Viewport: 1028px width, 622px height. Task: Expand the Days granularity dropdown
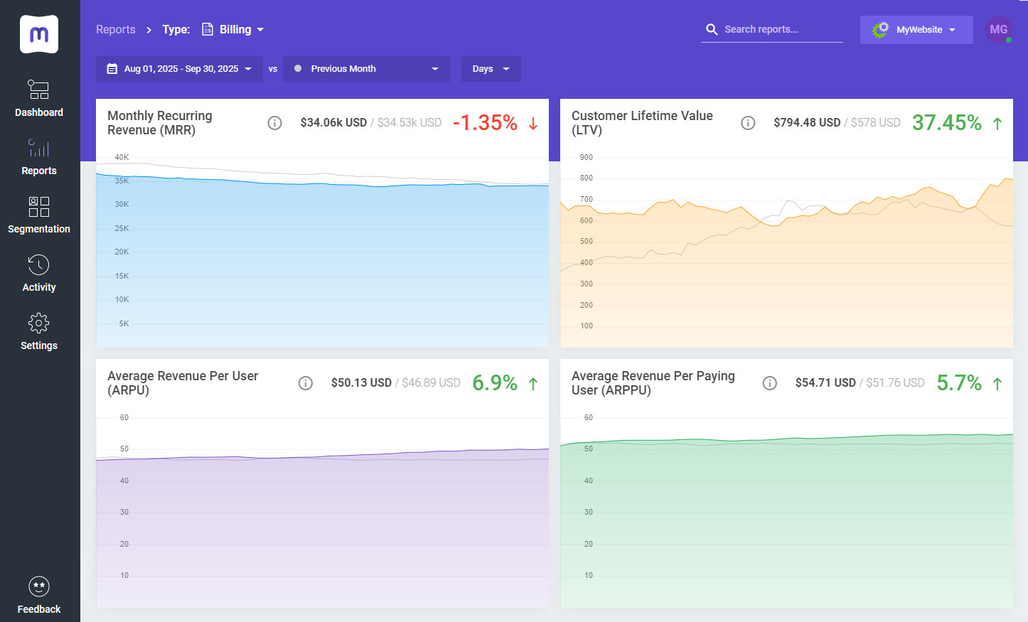tap(491, 68)
